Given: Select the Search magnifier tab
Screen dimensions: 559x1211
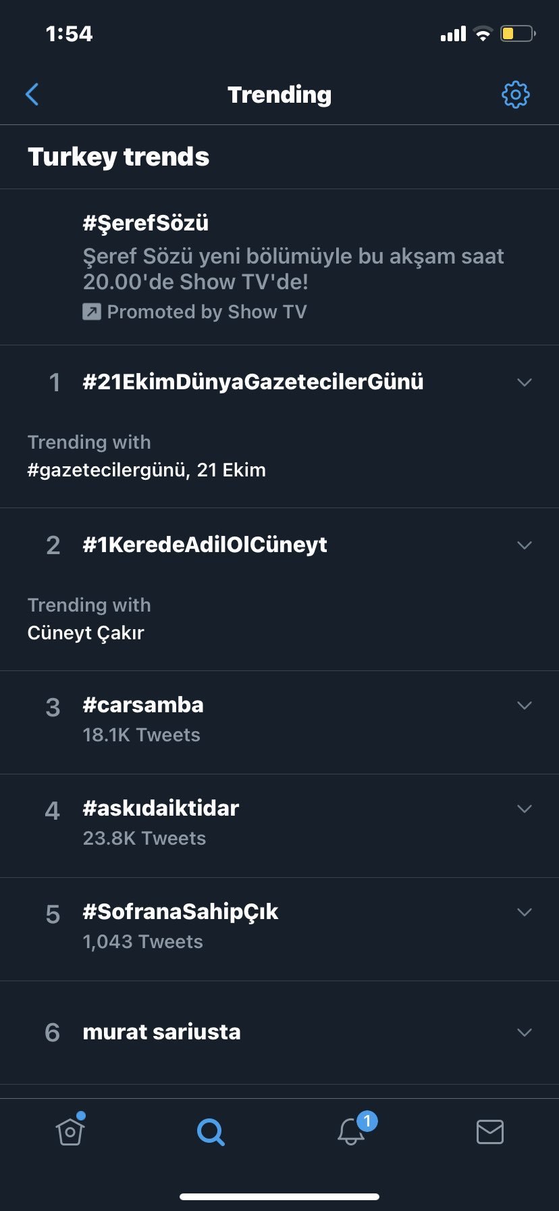Looking at the screenshot, I should point(211,1131).
